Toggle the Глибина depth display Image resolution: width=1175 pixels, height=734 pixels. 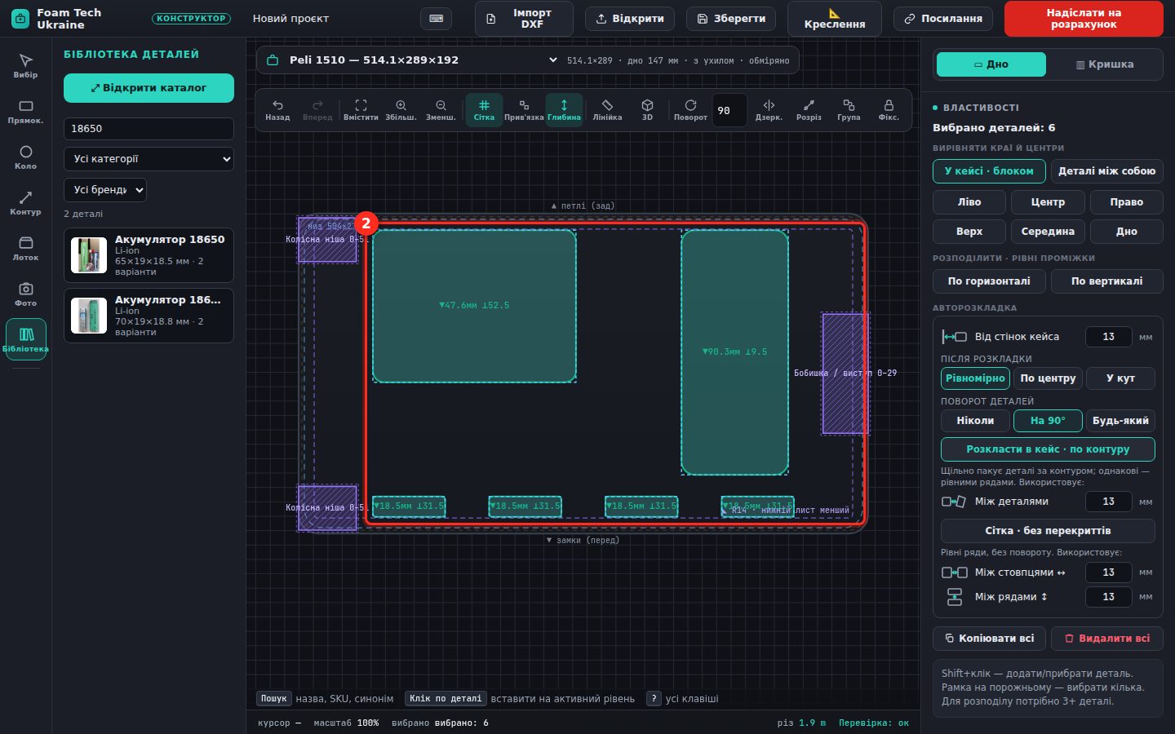pyautogui.click(x=564, y=110)
